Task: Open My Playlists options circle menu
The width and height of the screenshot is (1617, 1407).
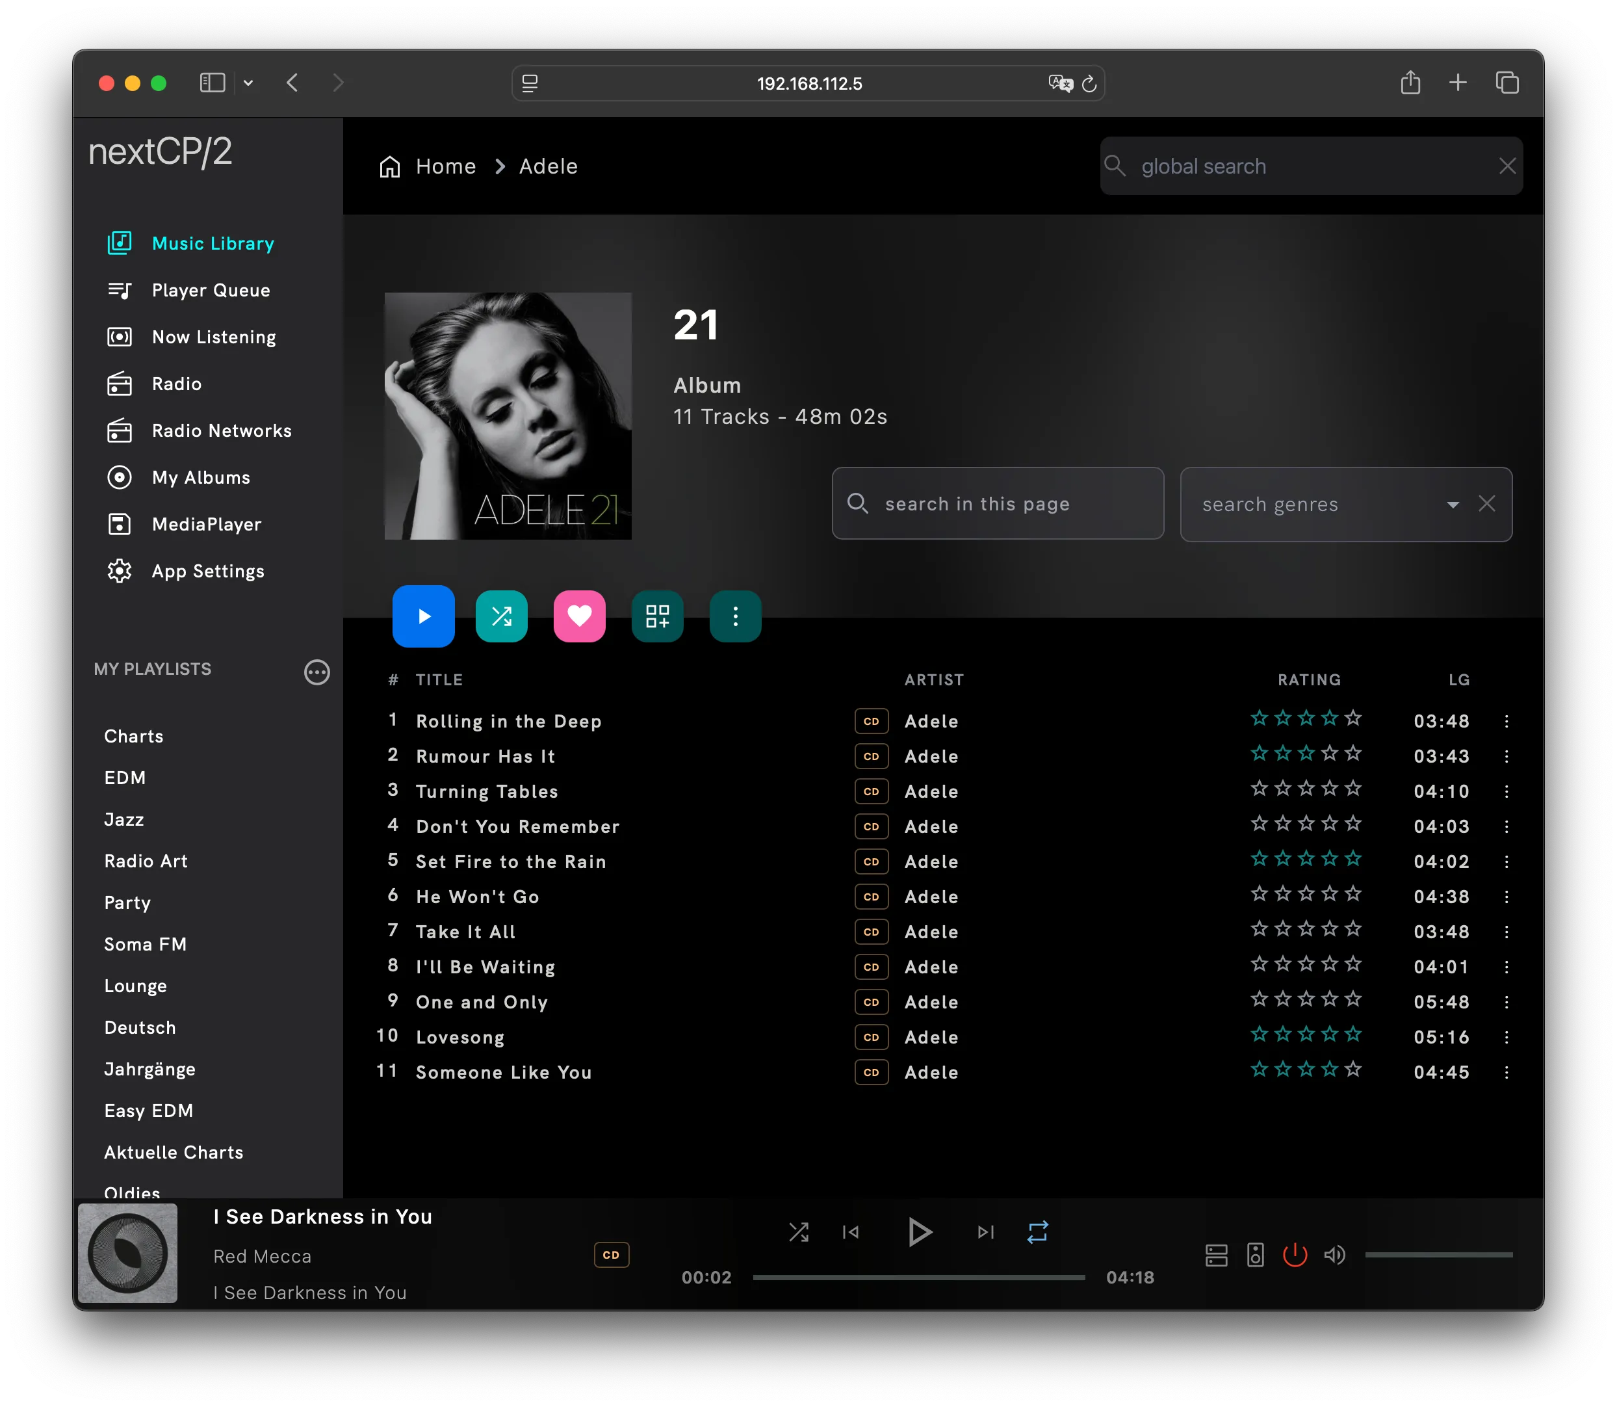Action: pyautogui.click(x=317, y=672)
